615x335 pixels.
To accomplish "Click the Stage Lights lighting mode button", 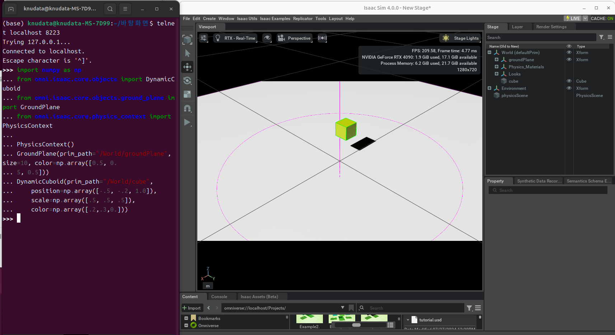I will coord(460,38).
